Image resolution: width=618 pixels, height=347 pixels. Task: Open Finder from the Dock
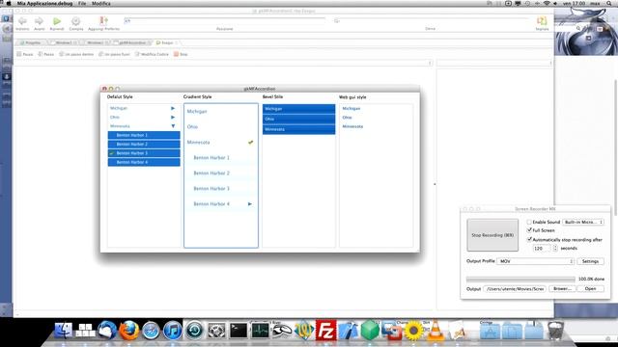[x=64, y=330]
